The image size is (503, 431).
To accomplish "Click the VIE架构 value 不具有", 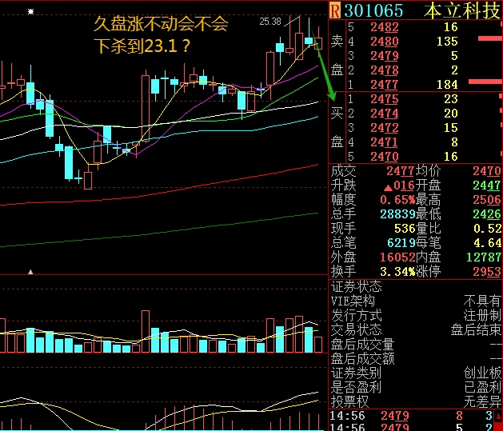I will click(482, 301).
